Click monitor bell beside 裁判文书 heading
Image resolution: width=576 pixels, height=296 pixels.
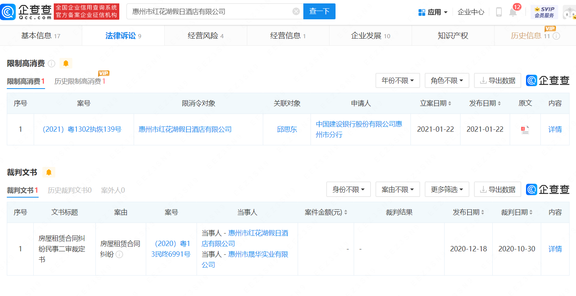49,173
